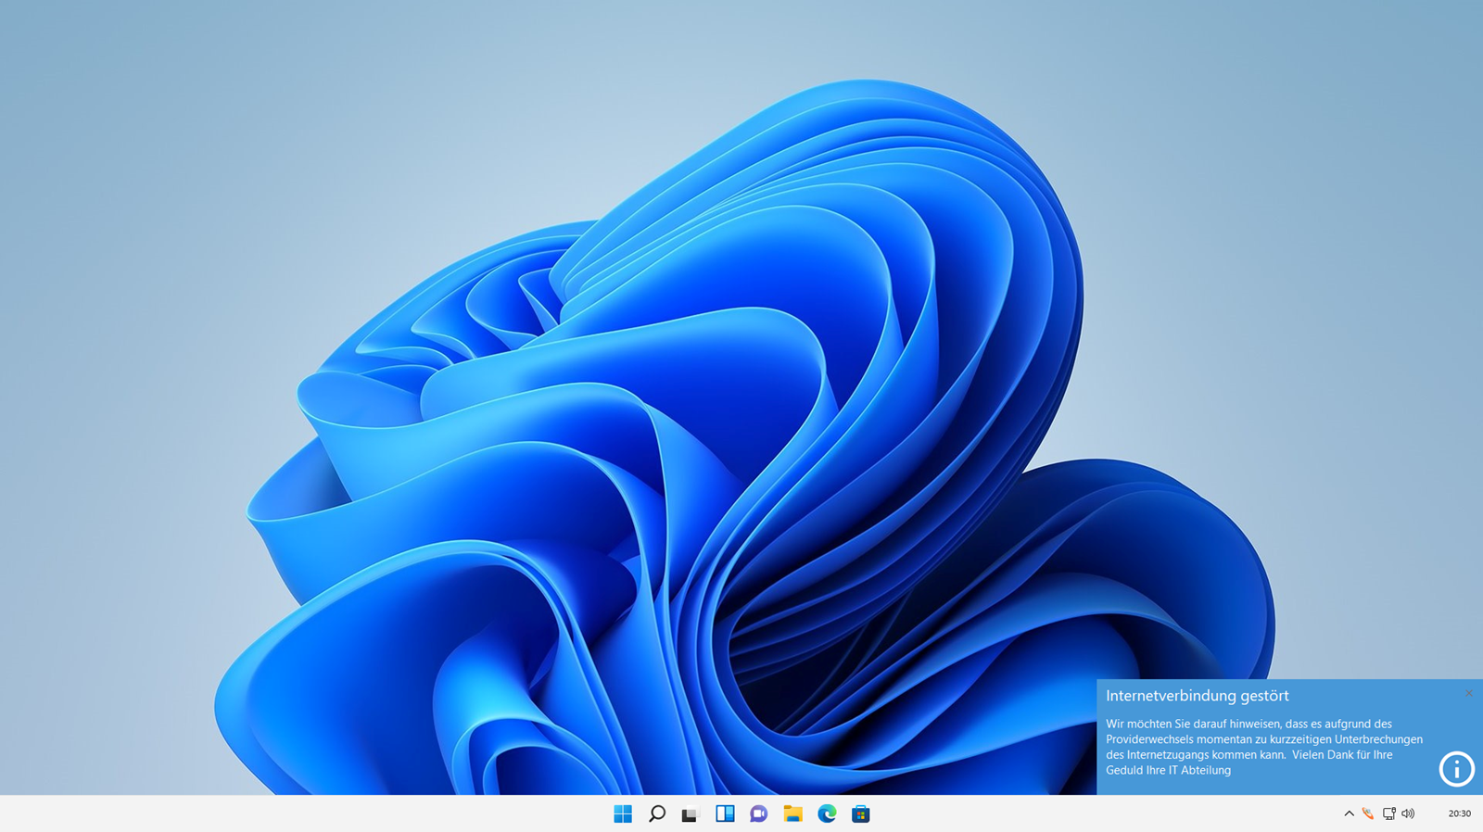Screen dimensions: 1483x832
Task: Open taskbar Search magnifier
Action: coord(656,813)
